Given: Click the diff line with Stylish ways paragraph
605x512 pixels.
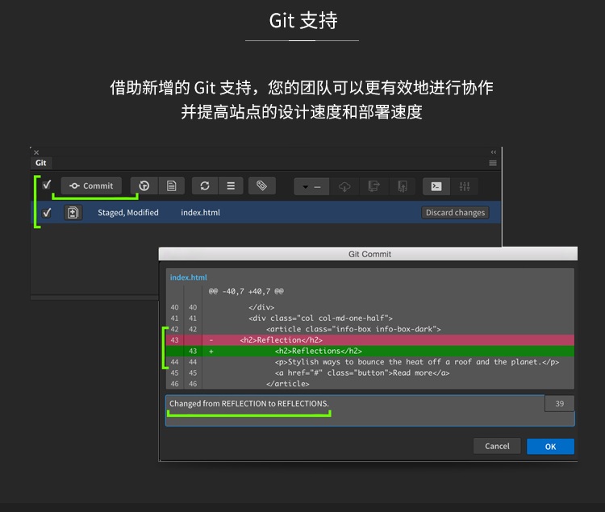Looking at the screenshot, I should click(370, 362).
